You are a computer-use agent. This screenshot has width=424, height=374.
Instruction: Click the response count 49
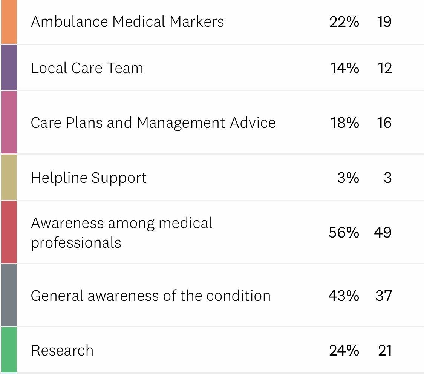(383, 233)
